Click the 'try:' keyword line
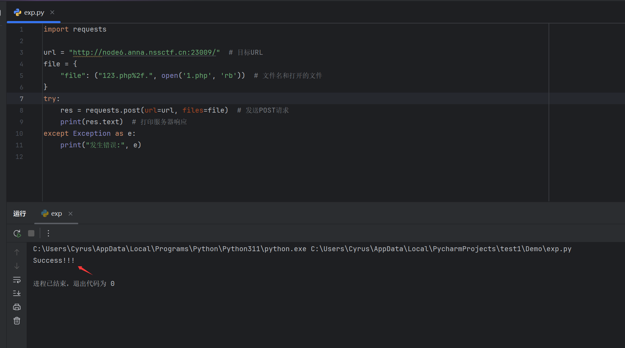Screen dimensions: 625x348 pos(52,99)
